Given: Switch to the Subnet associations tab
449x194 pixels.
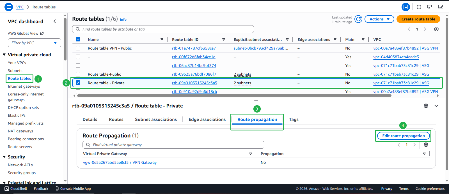Looking at the screenshot, I should 156,119.
